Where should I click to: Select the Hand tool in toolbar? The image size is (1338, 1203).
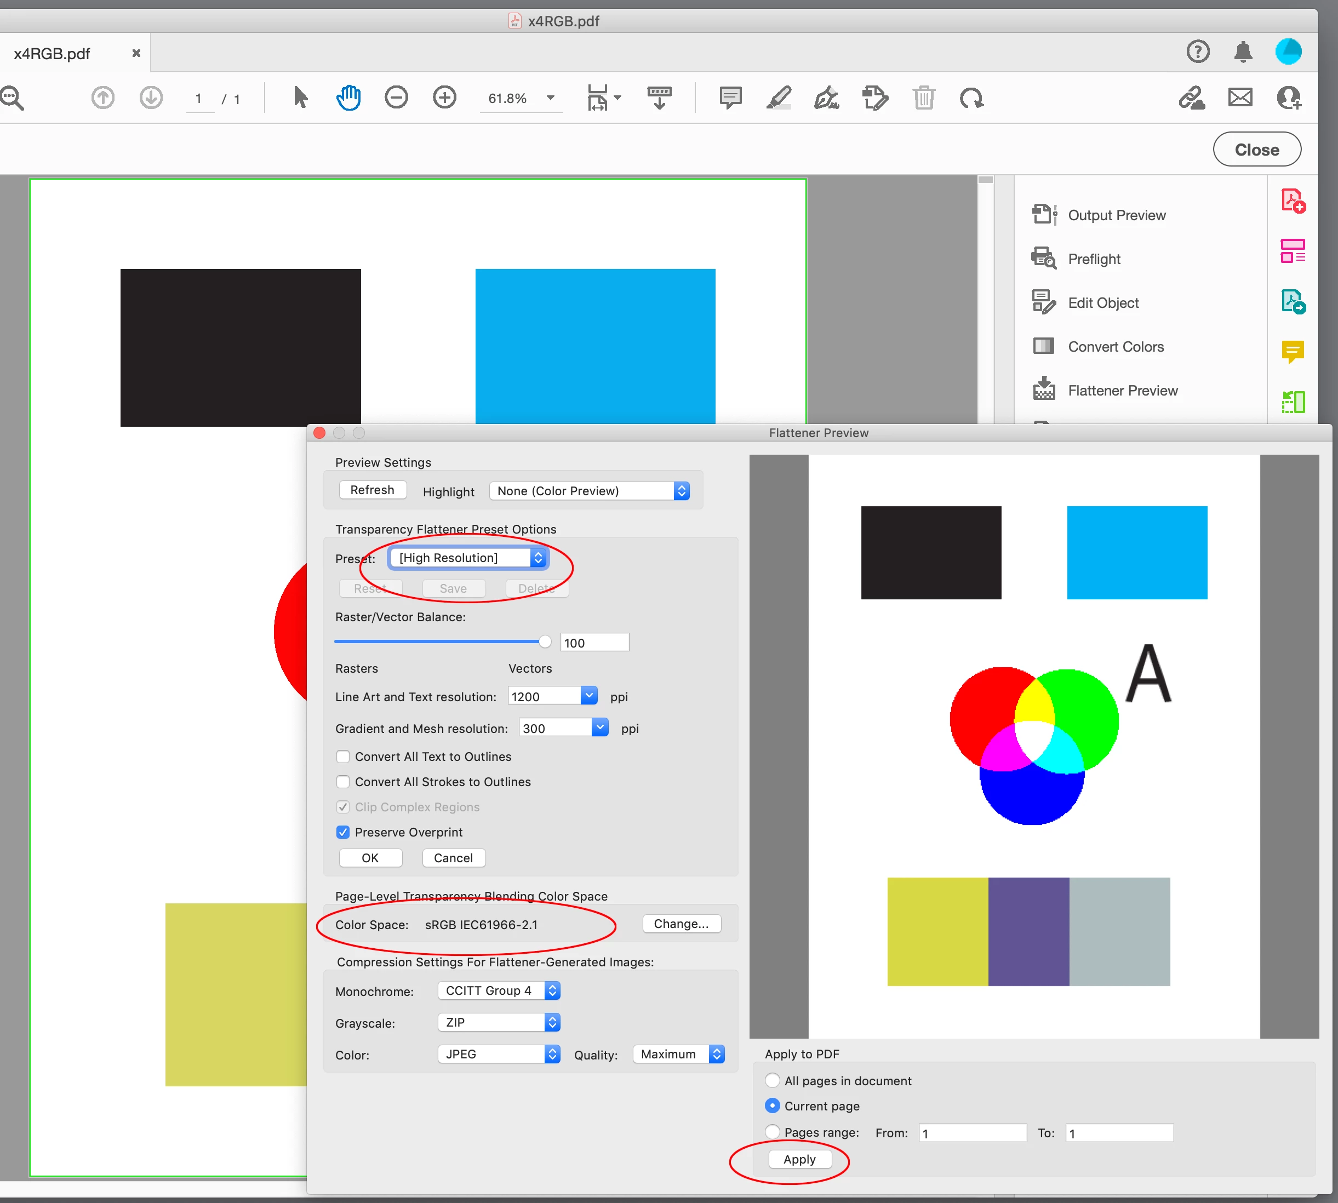coord(348,98)
